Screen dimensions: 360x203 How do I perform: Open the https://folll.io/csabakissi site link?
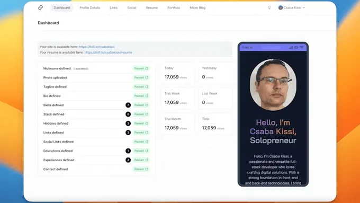point(97,47)
